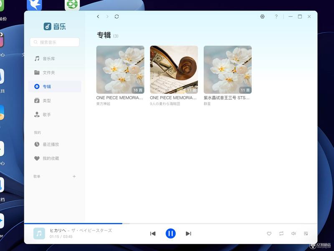
Task: Minimize the music window
Action: 290,16
